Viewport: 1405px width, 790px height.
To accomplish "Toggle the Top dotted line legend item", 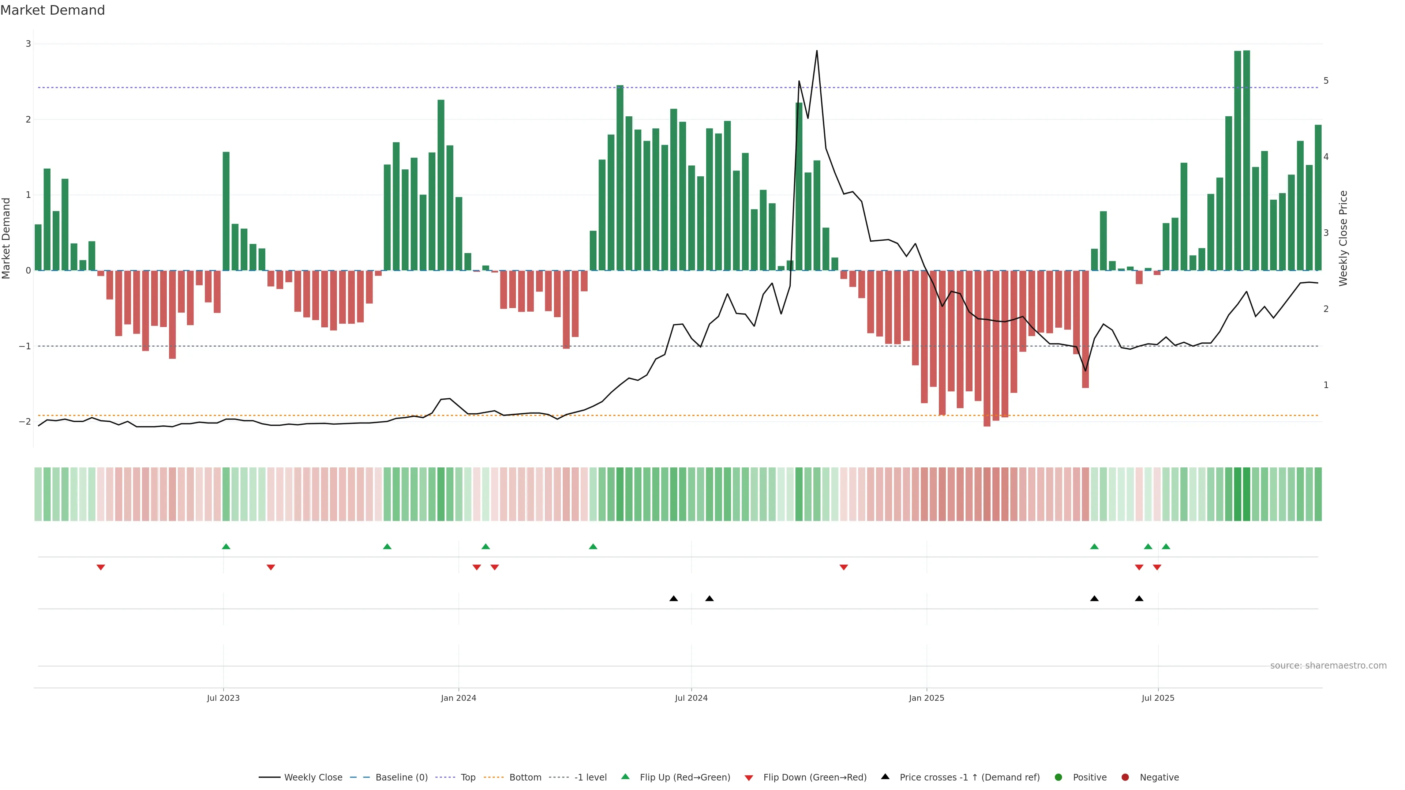I will tap(468, 777).
